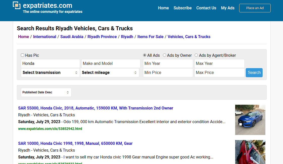Open the Published Date Desc sort dropdown
The height and width of the screenshot is (164, 283).
click(46, 92)
